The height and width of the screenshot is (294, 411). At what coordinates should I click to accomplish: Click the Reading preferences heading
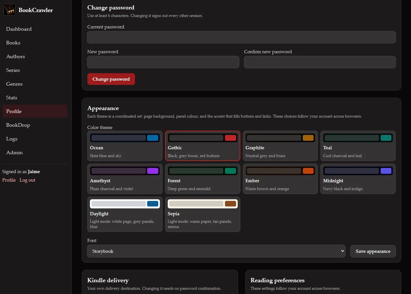(x=278, y=280)
